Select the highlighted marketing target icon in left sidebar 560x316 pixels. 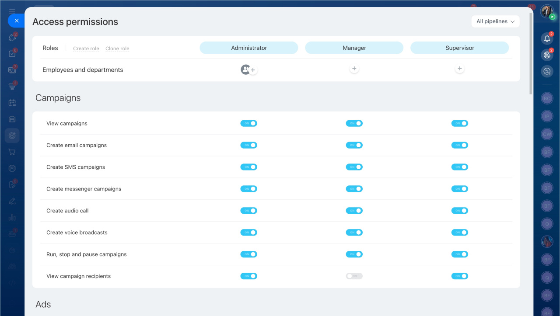[12, 136]
